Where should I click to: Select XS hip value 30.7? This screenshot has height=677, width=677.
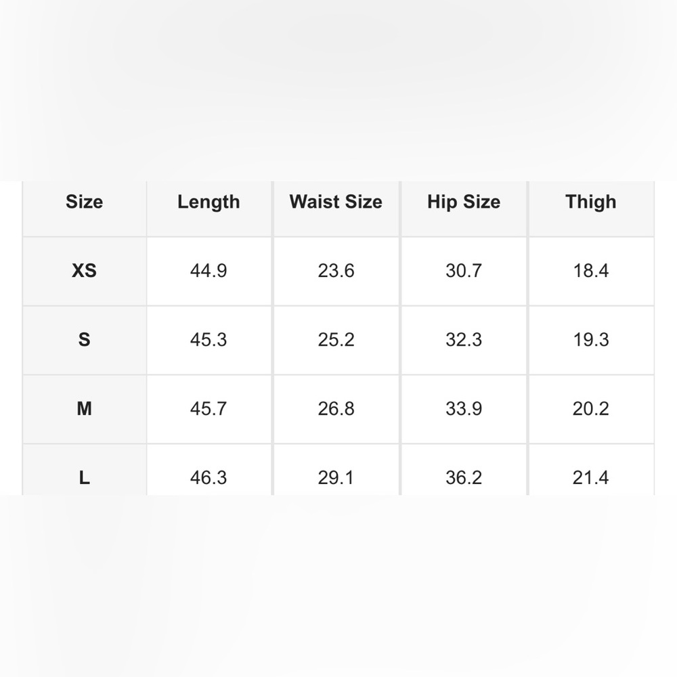(464, 271)
